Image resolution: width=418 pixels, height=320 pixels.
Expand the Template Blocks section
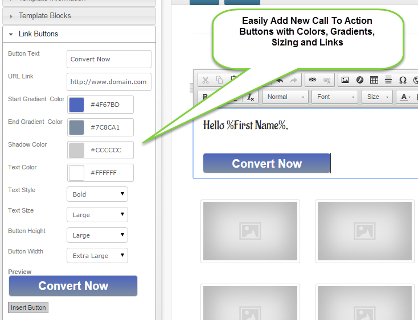[x=79, y=16]
